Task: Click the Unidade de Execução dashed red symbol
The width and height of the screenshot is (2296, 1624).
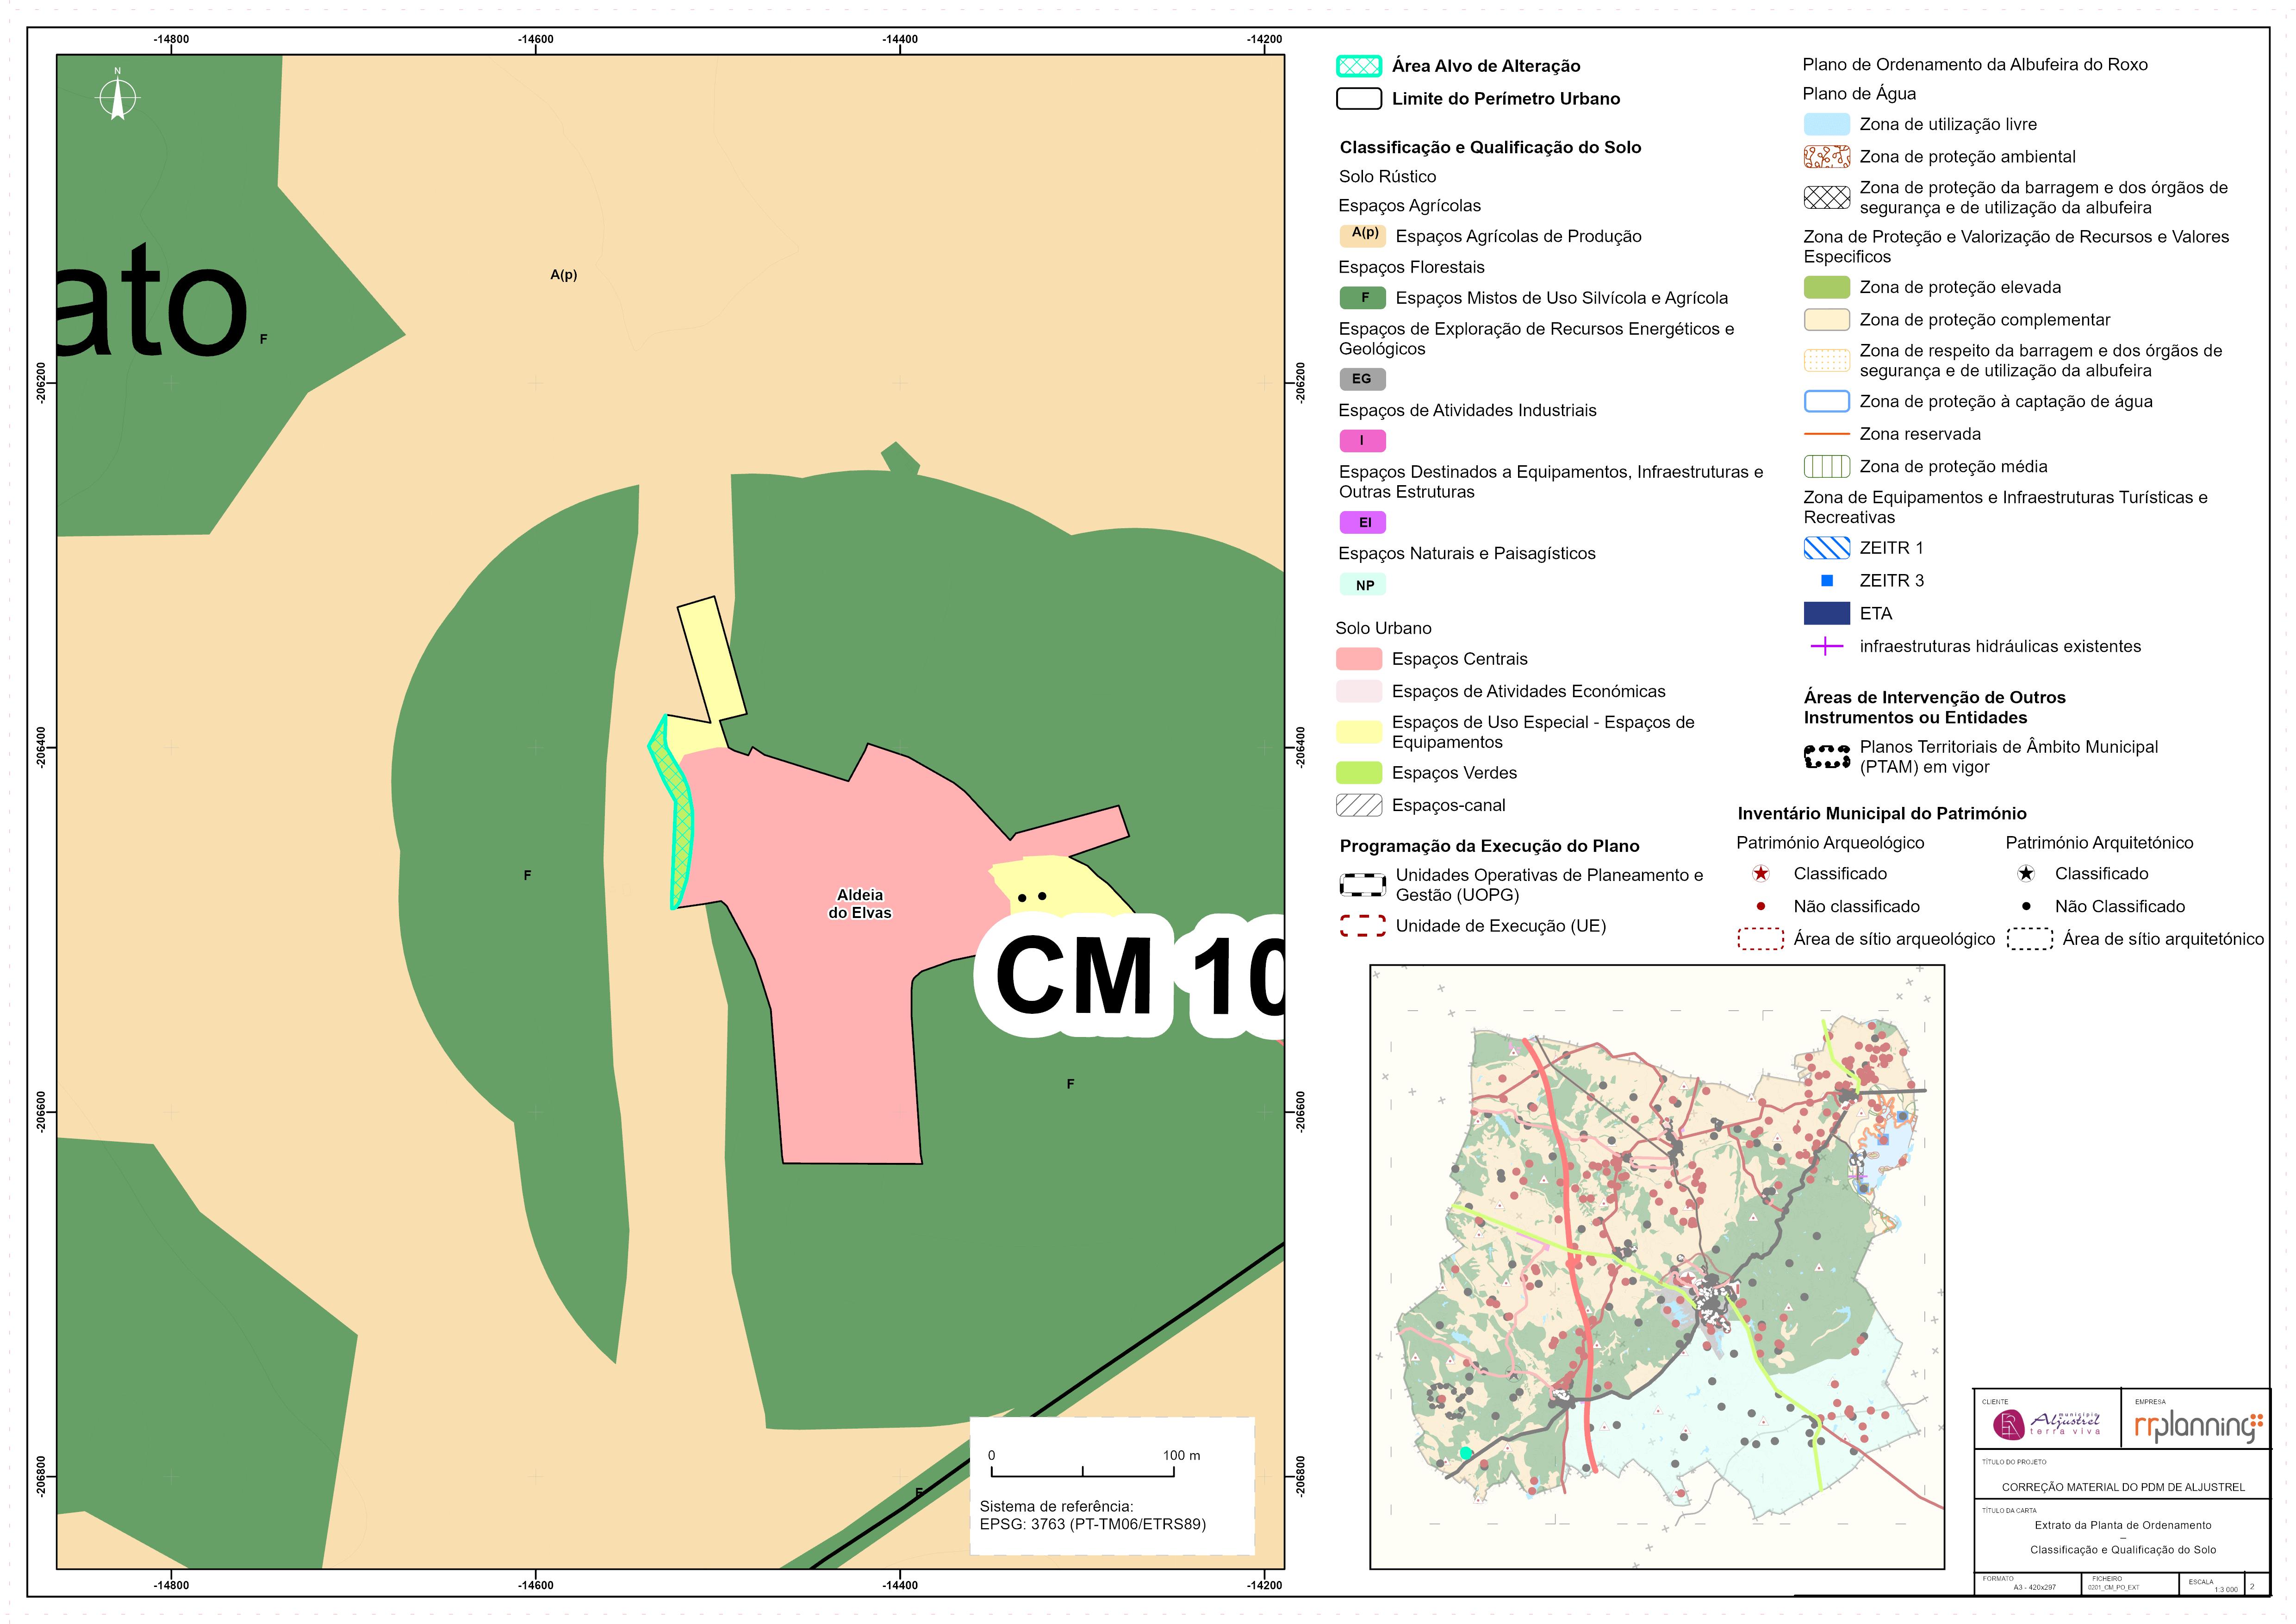Action: (1362, 926)
